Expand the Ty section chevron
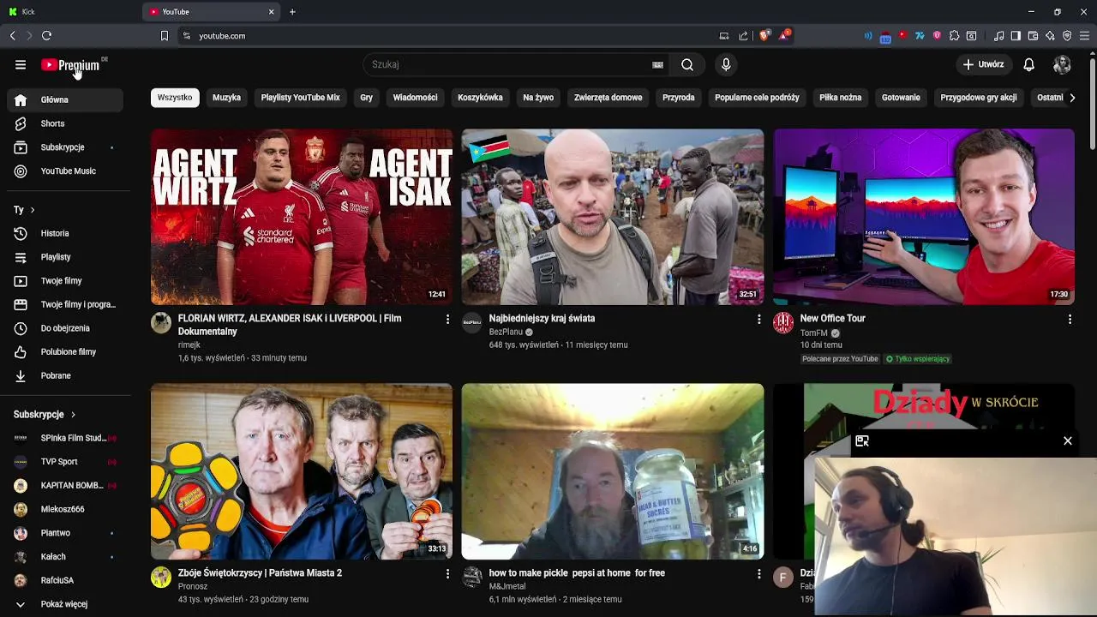The height and width of the screenshot is (617, 1097). point(33,210)
